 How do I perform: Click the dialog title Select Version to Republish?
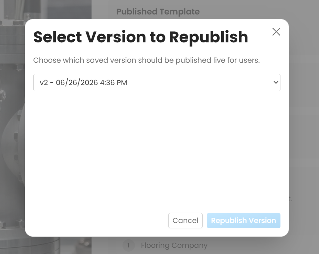[x=141, y=37]
